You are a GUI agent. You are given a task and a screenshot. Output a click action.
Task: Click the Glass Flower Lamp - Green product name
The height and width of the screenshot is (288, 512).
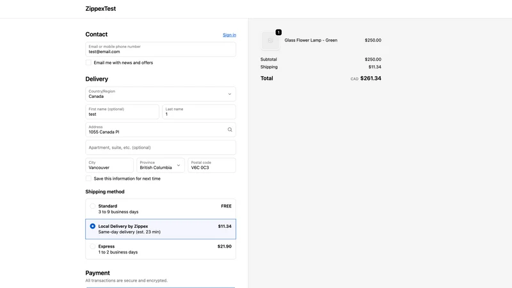tap(311, 40)
